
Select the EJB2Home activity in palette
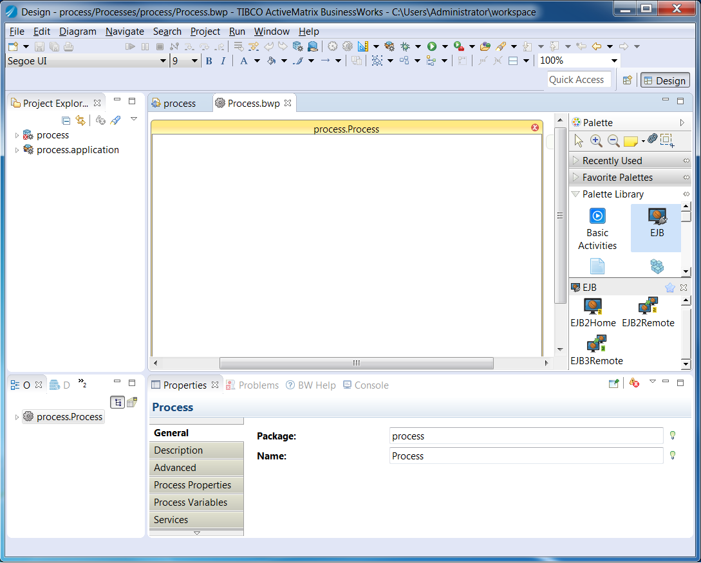594,313
